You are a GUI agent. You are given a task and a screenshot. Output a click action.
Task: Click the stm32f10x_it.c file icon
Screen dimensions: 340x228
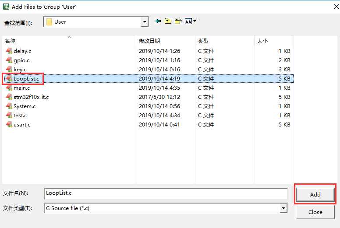pos(9,97)
